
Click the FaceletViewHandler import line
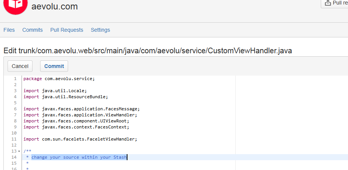80,139
